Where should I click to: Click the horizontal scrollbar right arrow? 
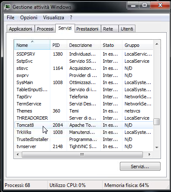click(x=149, y=154)
